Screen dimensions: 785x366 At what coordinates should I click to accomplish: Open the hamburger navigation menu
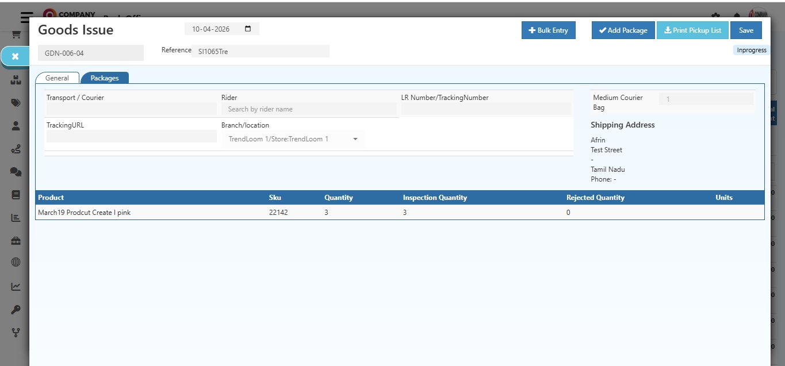click(x=25, y=17)
